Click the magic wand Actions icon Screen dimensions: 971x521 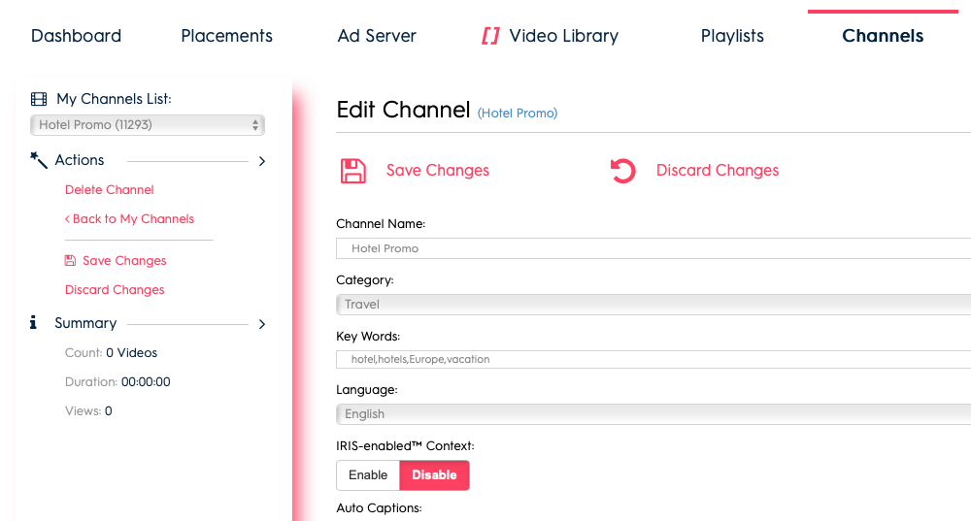[39, 160]
